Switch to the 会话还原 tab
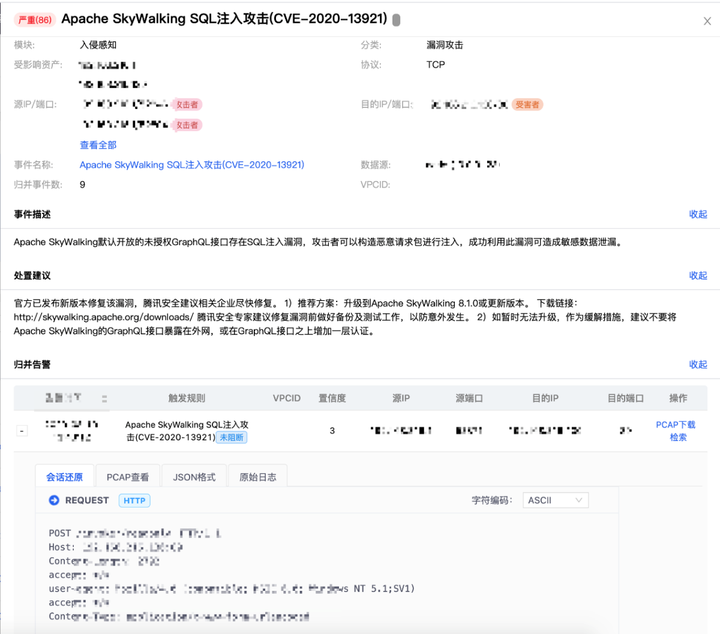Viewport: 720px width, 634px height. 64,477
